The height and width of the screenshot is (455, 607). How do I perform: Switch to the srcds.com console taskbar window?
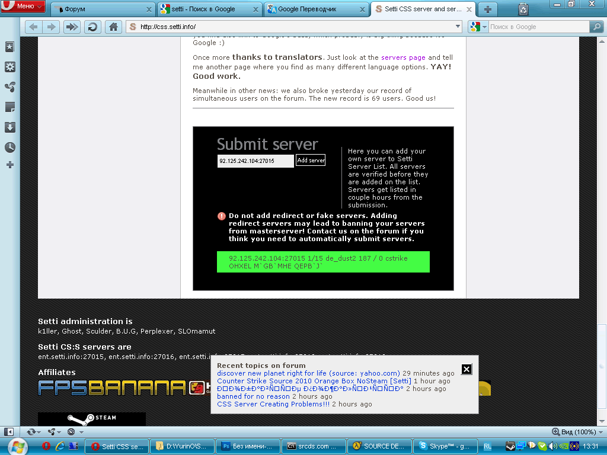(313, 447)
